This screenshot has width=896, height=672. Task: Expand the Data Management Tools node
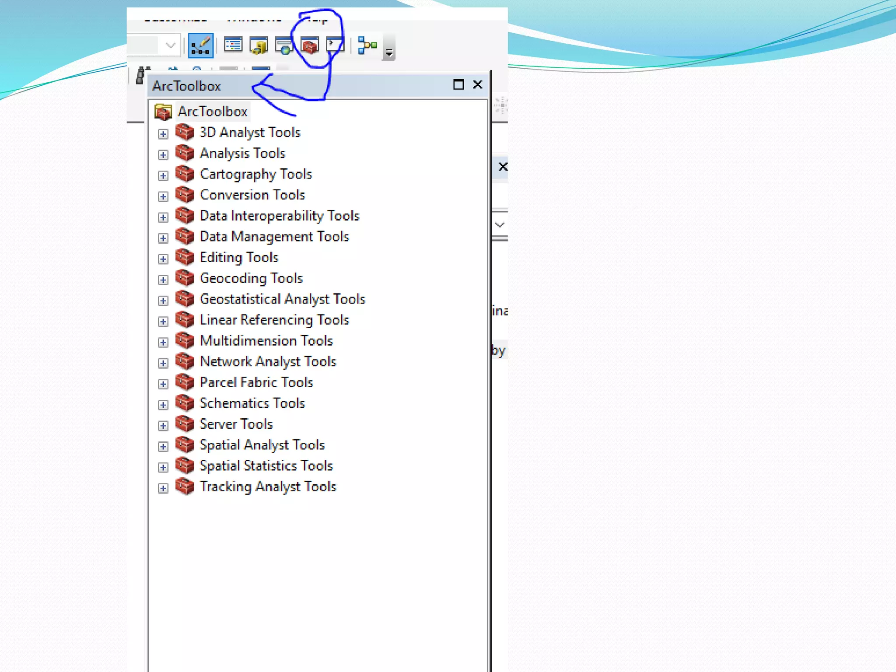click(x=163, y=238)
